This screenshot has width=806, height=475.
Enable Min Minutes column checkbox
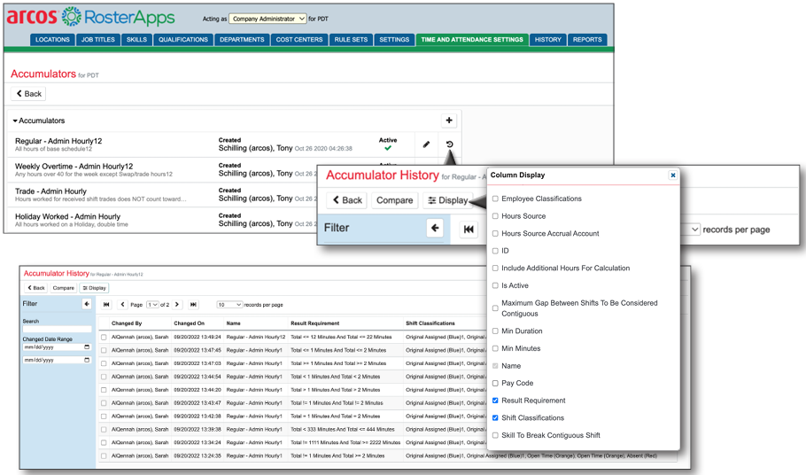(495, 348)
